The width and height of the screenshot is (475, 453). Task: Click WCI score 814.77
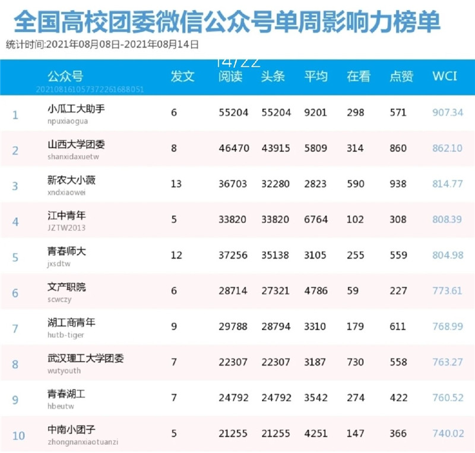448,184
